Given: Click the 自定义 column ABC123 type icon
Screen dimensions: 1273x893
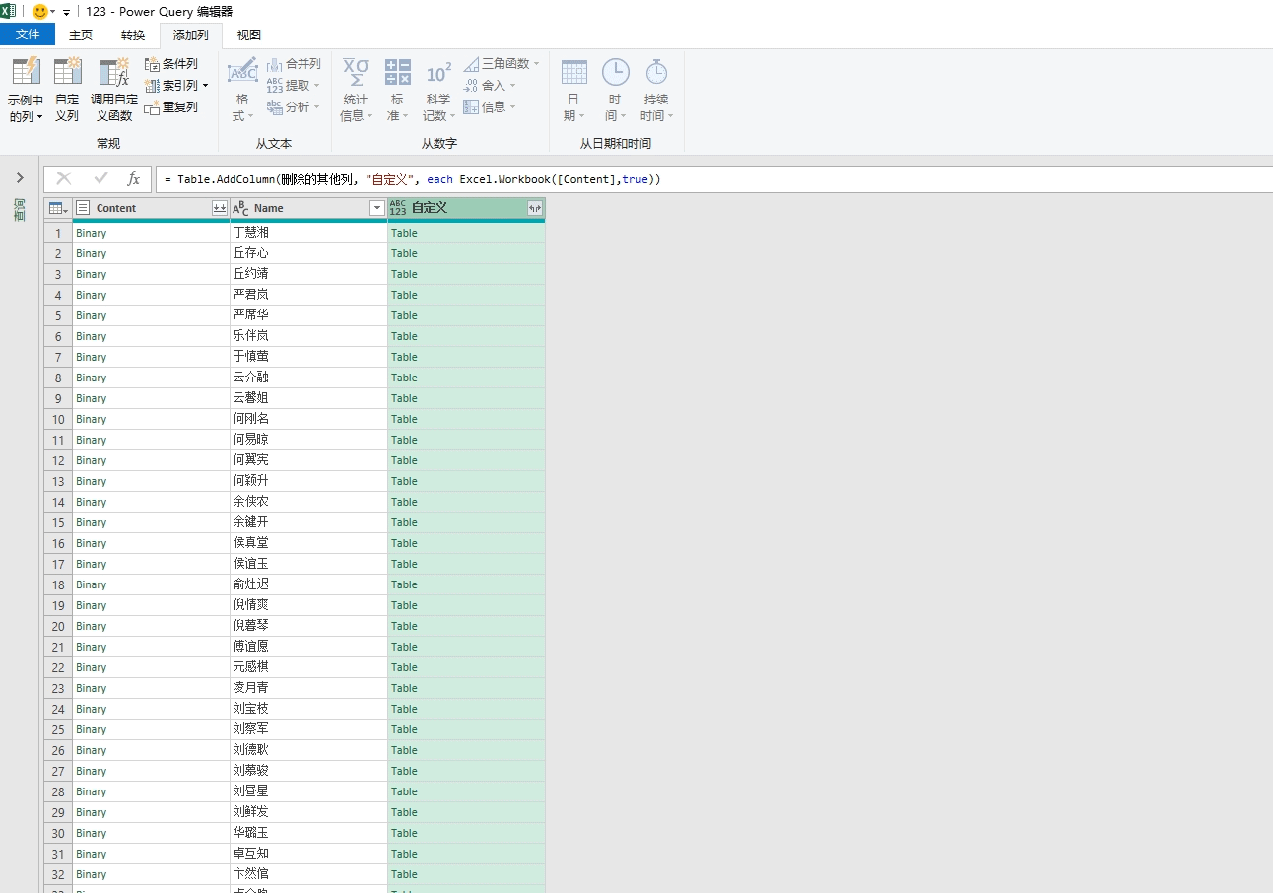Looking at the screenshot, I should (x=398, y=208).
